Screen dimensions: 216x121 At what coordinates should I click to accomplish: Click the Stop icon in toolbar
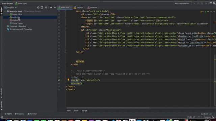coord(206,3)
